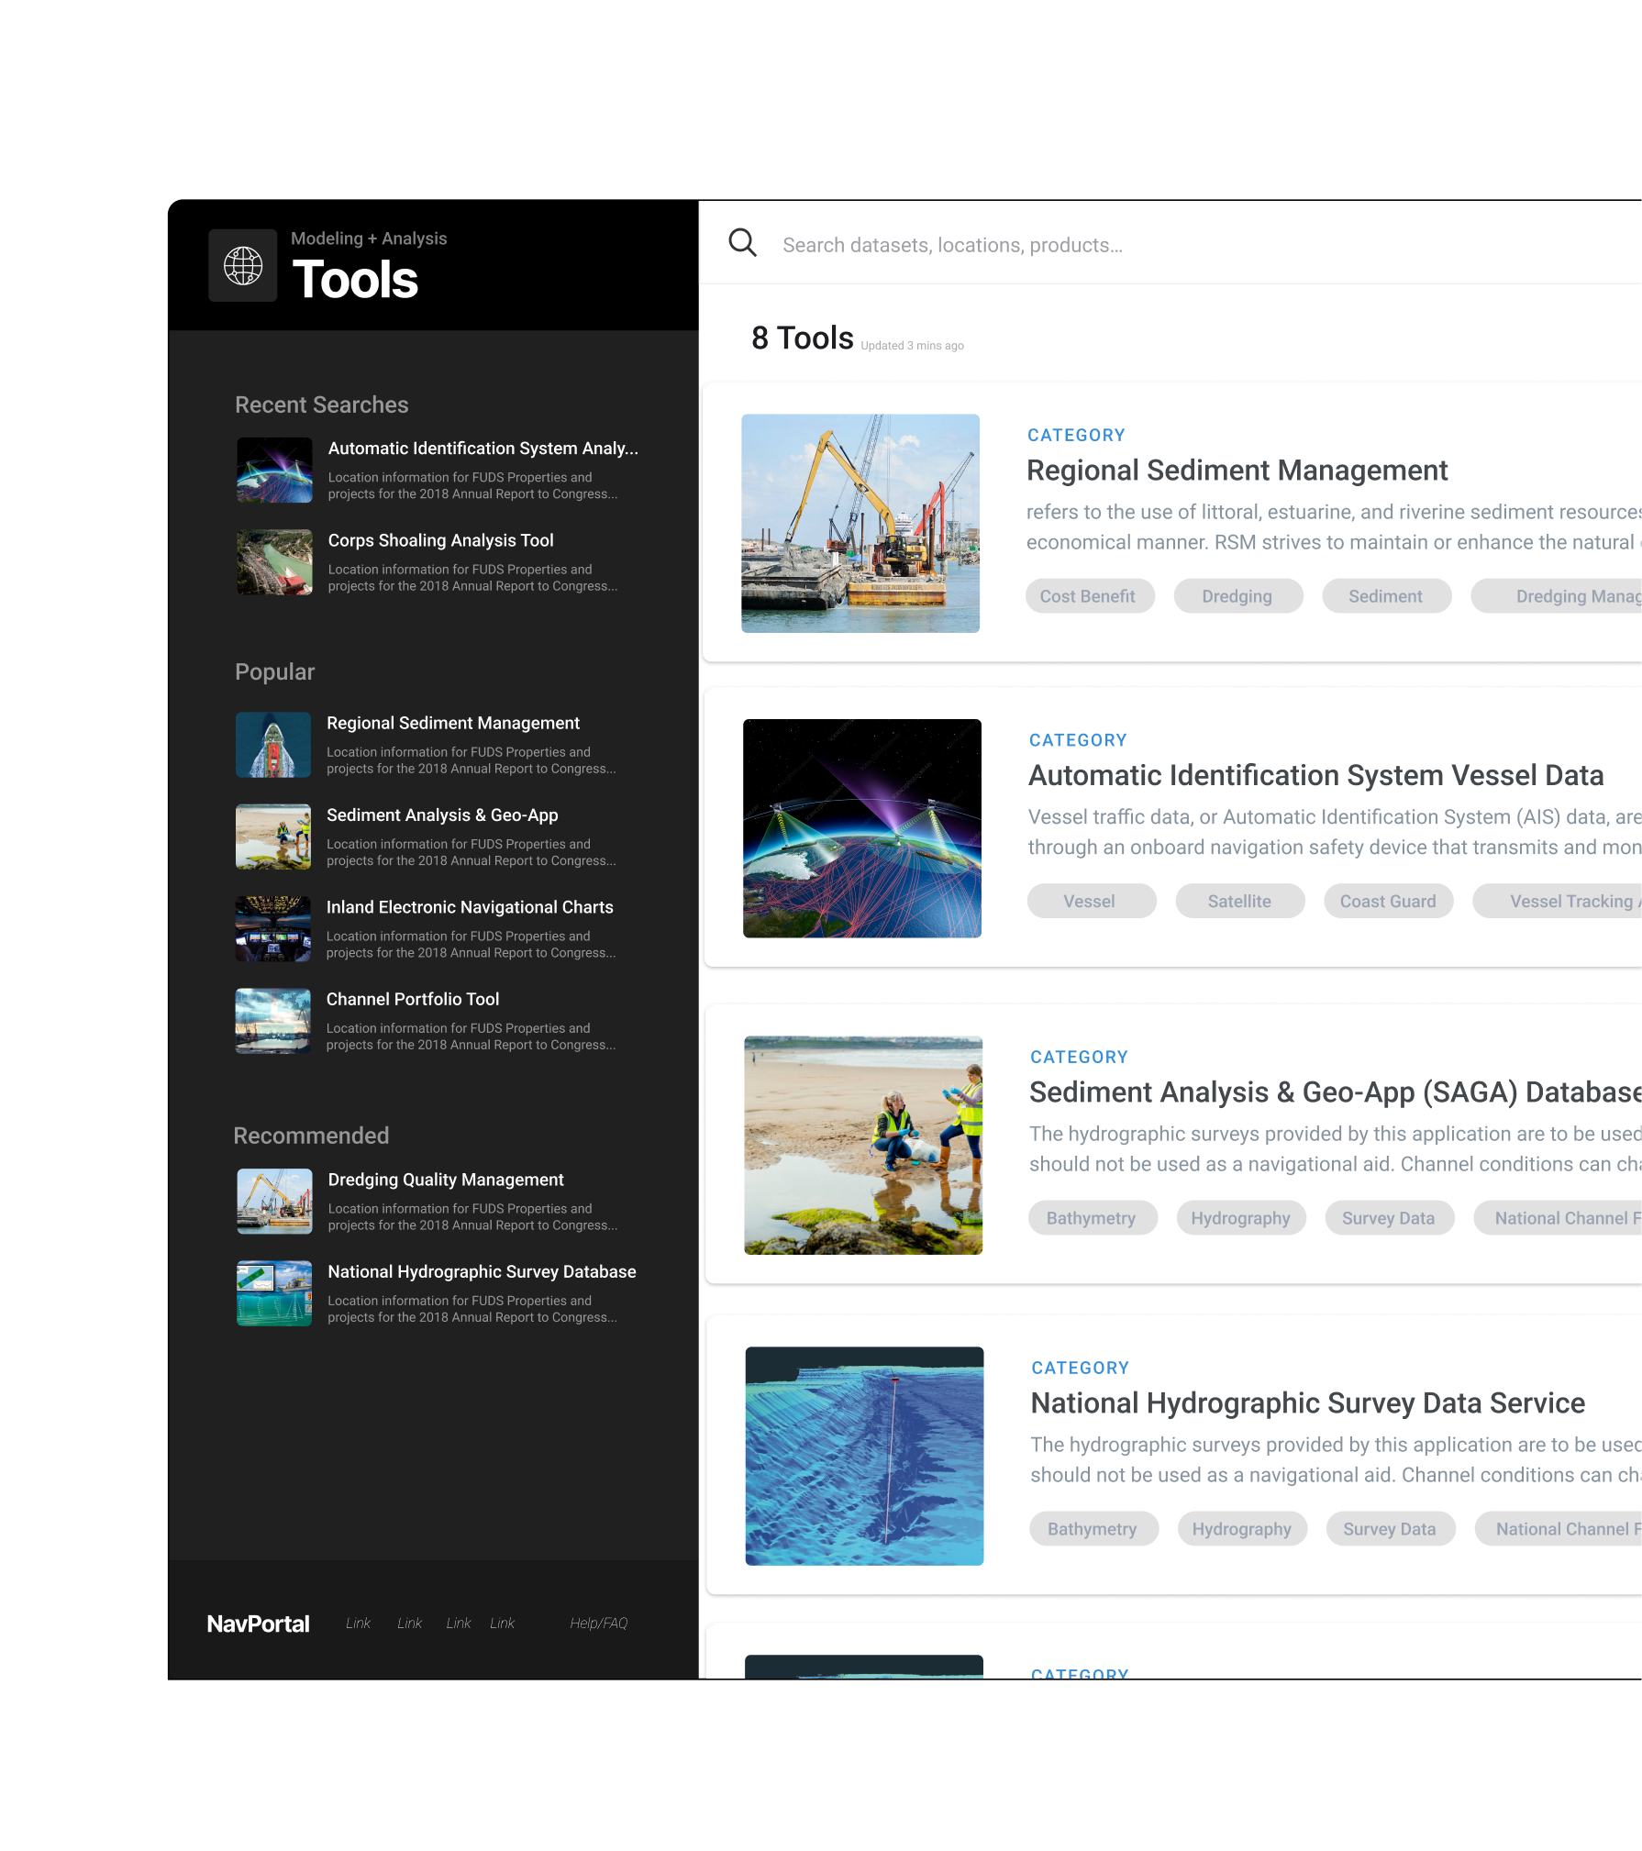Open the Regional Sediment Management card title
This screenshot has width=1642, height=1851.
[x=1237, y=471]
